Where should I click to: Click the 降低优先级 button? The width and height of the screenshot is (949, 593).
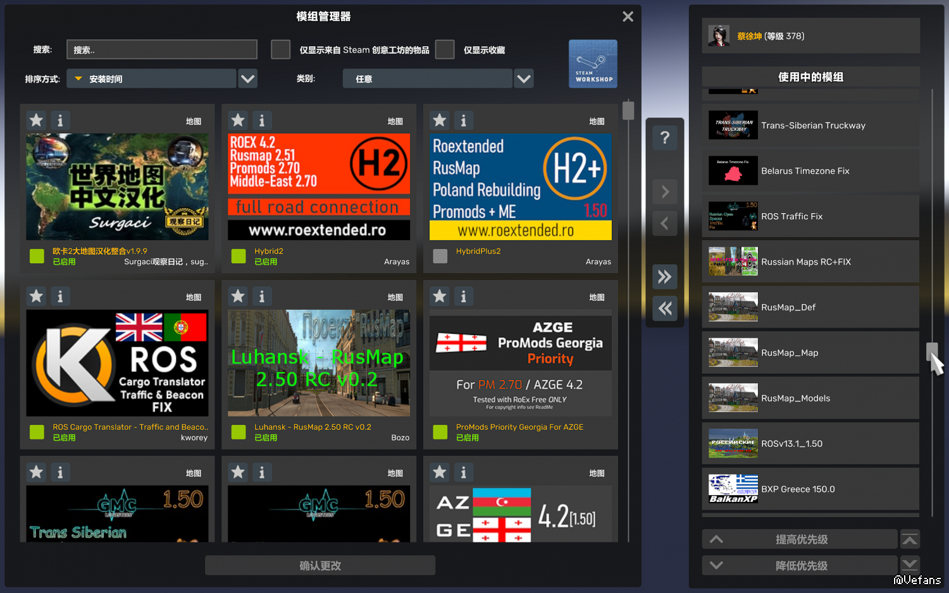(800, 565)
